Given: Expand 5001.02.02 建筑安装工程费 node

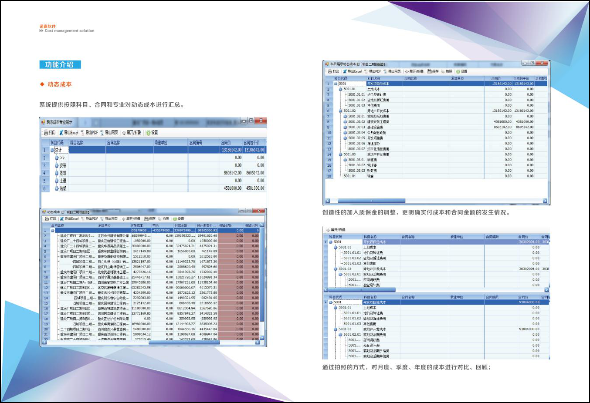Looking at the screenshot, I should 345,122.
